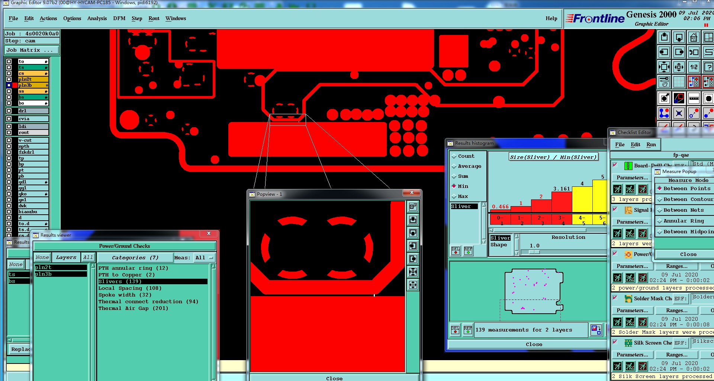Screen dimensions: 714x381
Task: Toggle the grid display icon
Action: [679, 82]
